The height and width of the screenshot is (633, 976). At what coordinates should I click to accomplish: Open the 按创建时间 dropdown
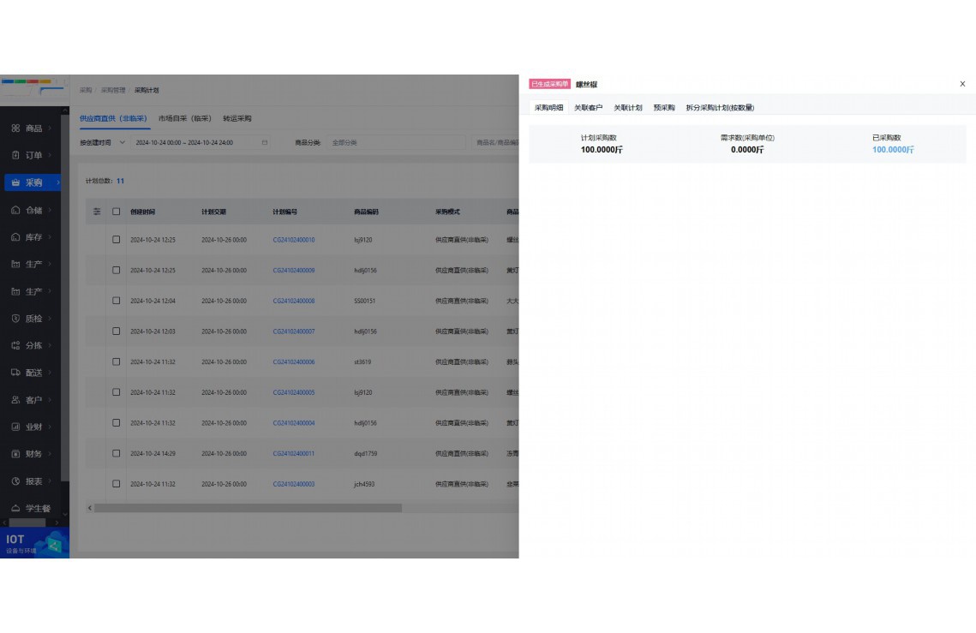pyautogui.click(x=103, y=142)
